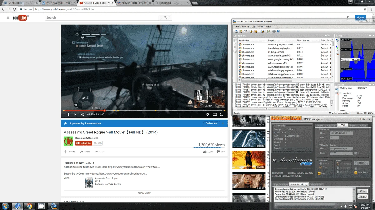Click the Chrome icon on the taskbar
This screenshot has width=375, height=210.
29,206
